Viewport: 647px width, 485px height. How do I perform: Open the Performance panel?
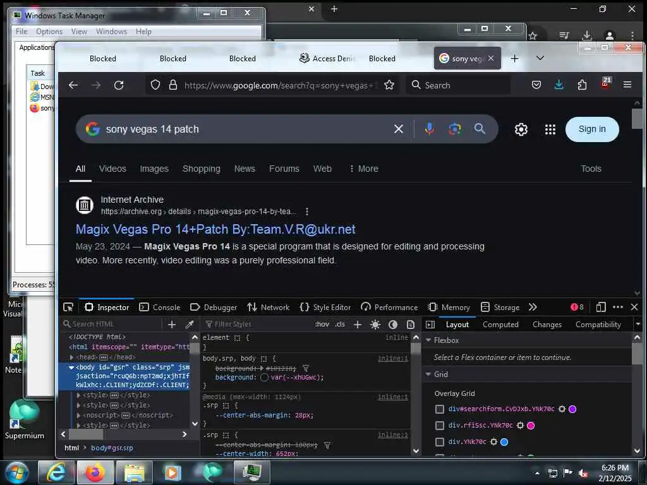(x=389, y=308)
